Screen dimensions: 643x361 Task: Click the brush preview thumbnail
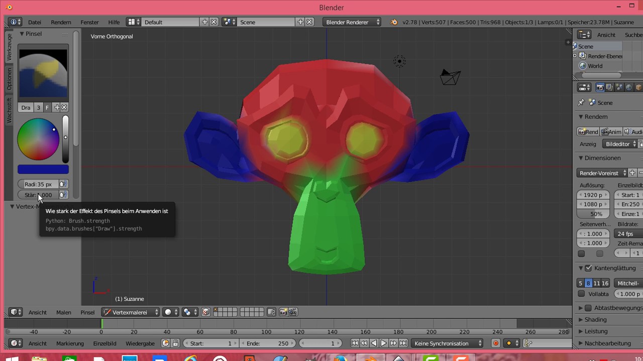[43, 73]
